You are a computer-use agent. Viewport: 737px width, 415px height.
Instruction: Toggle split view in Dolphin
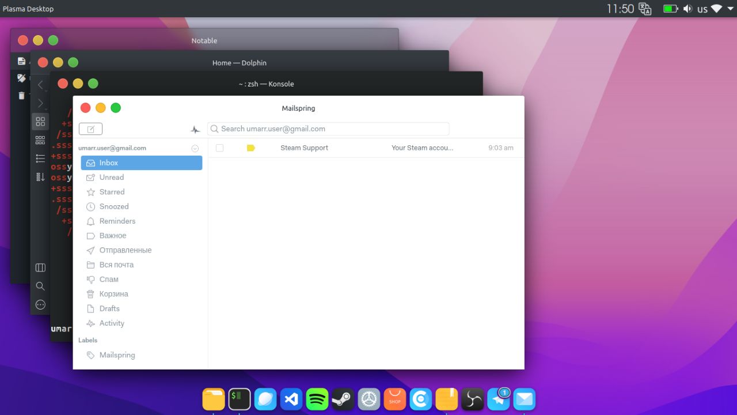(x=40, y=267)
